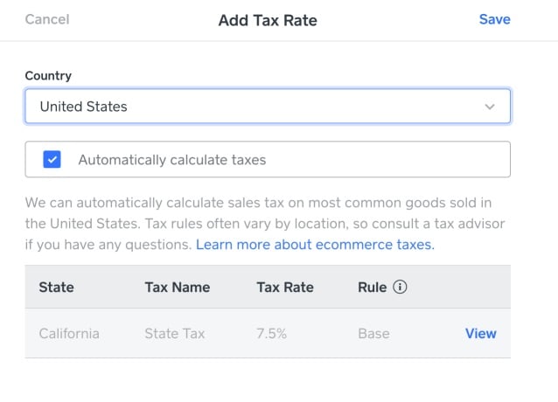Screen dimensions: 558x402
Task: Click the Add Tax Rate title
Action: [x=268, y=20]
